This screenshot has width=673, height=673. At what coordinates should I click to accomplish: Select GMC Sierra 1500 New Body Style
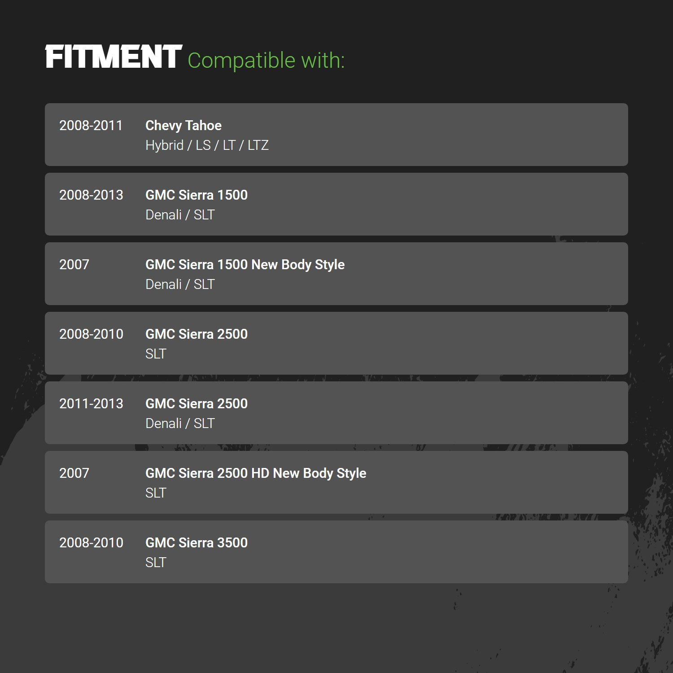coord(245,265)
